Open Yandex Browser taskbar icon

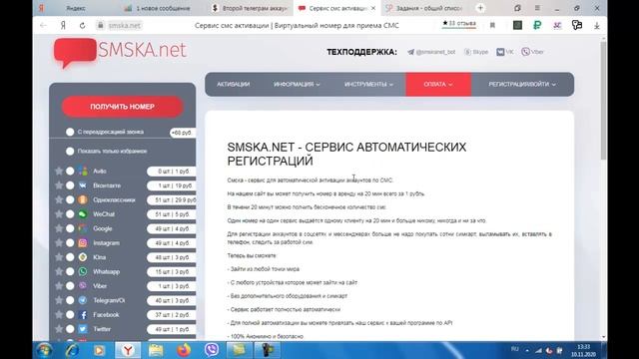128,350
